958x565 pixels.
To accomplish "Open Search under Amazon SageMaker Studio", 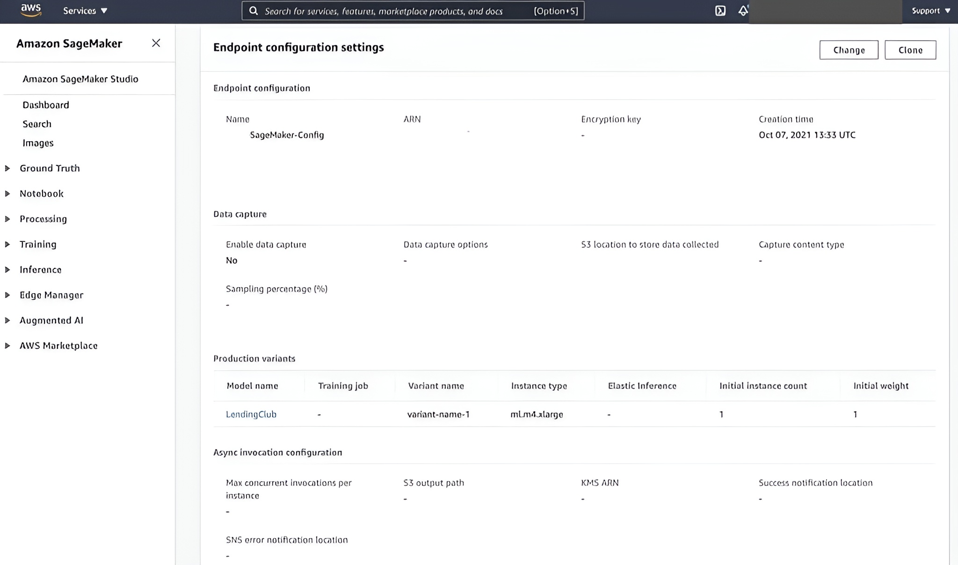I will coord(37,123).
